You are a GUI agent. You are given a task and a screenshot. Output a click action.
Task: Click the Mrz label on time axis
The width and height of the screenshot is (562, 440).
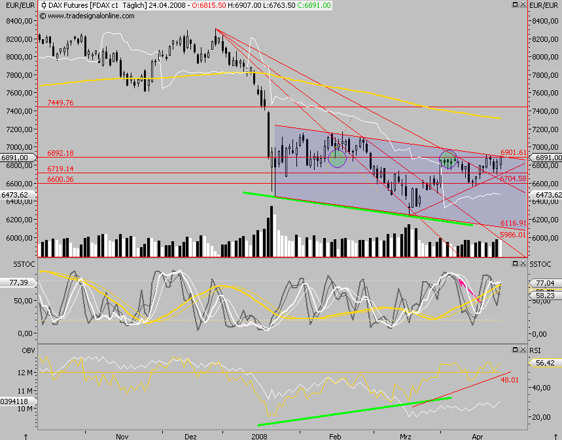(x=406, y=437)
